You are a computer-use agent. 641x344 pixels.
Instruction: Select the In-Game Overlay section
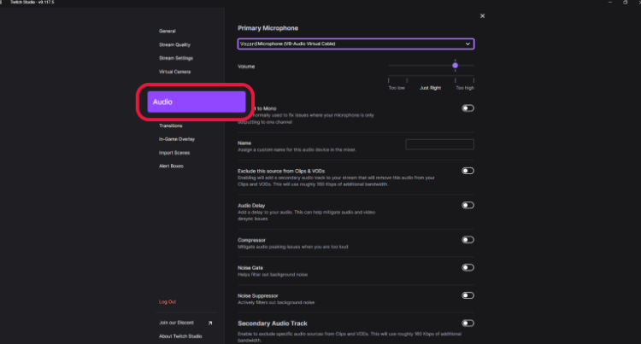click(176, 139)
